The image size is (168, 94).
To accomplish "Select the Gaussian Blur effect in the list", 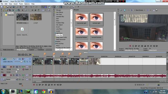I will [60, 16].
